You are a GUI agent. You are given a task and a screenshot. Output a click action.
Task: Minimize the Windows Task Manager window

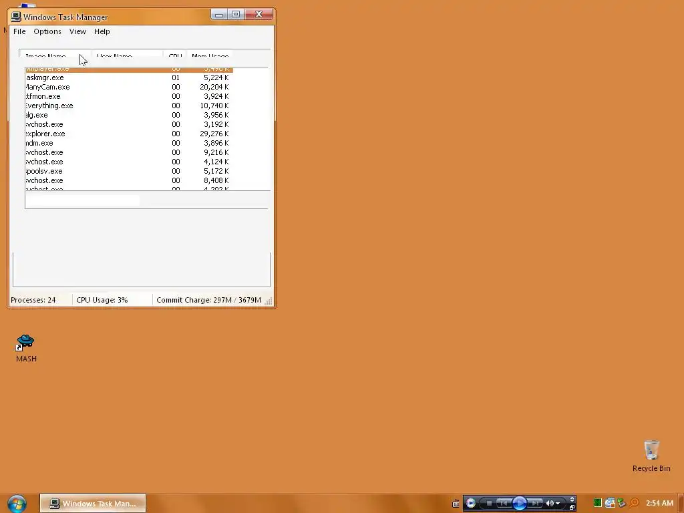219,15
